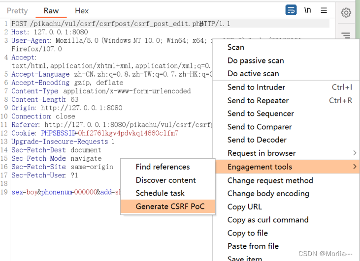
Task: Click the Connection: close line
Action: (x=43, y=116)
